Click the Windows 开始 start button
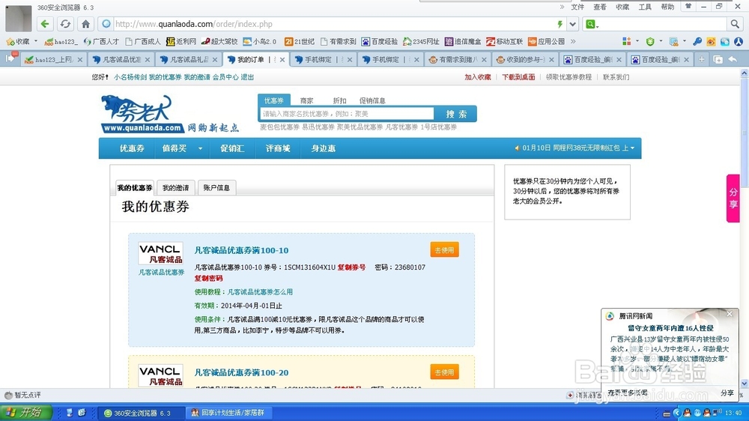The image size is (749, 421). [x=26, y=413]
